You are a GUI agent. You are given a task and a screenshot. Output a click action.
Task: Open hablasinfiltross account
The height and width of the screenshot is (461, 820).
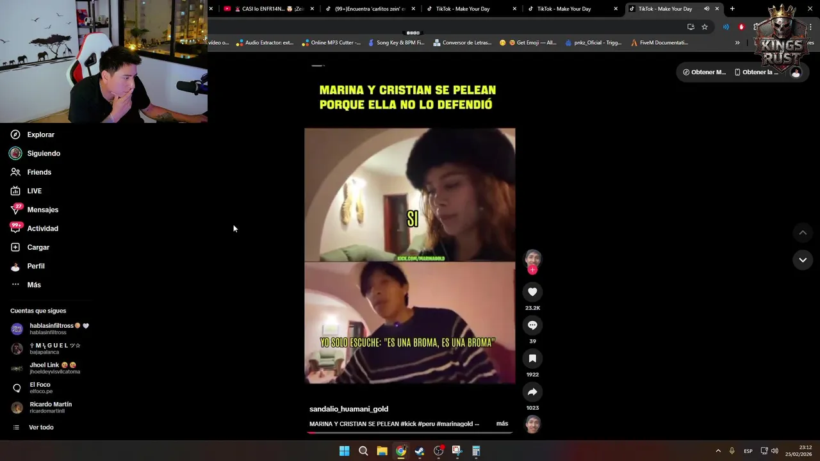click(x=50, y=328)
